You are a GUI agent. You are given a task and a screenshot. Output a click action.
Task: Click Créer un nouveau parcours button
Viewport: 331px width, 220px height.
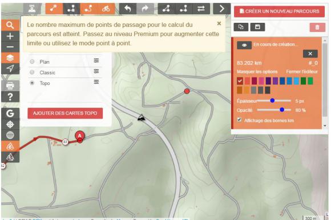279,11
